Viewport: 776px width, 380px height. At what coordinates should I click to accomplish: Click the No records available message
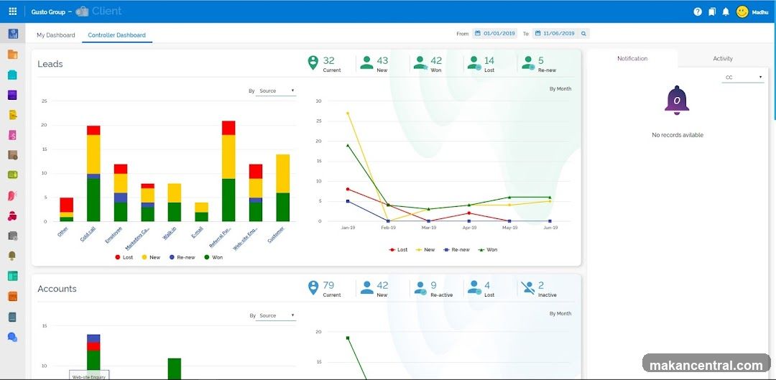click(x=678, y=135)
